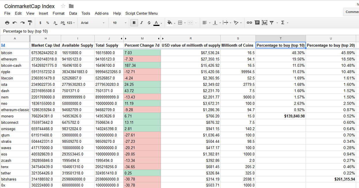This screenshot has height=188, width=359.
Task: Click the Comments button
Action: 352,12
